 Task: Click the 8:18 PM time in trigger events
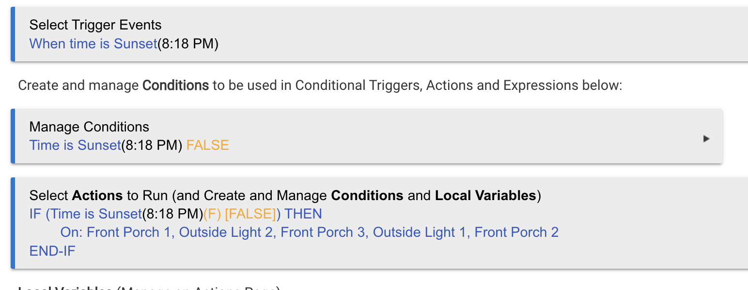pyautogui.click(x=188, y=44)
